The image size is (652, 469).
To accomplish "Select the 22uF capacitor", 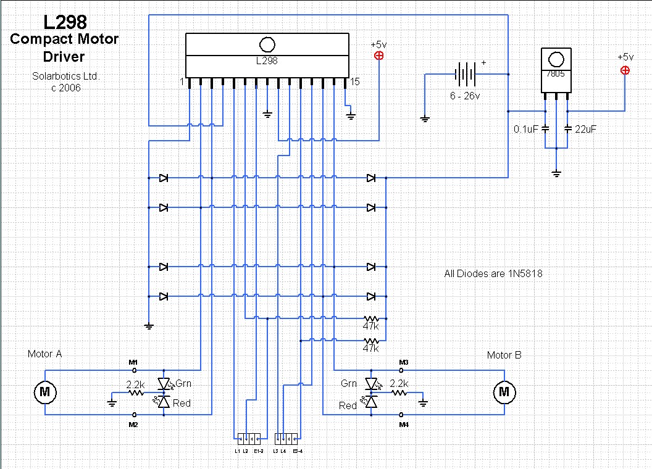I will tap(567, 129).
